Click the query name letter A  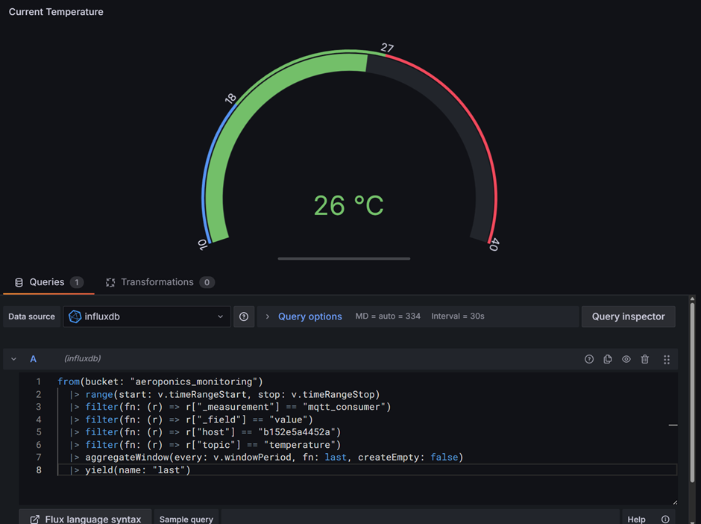pos(33,359)
